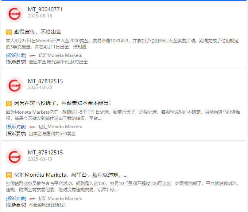
Task: Click date 2025-05-18
Action: (40, 16)
